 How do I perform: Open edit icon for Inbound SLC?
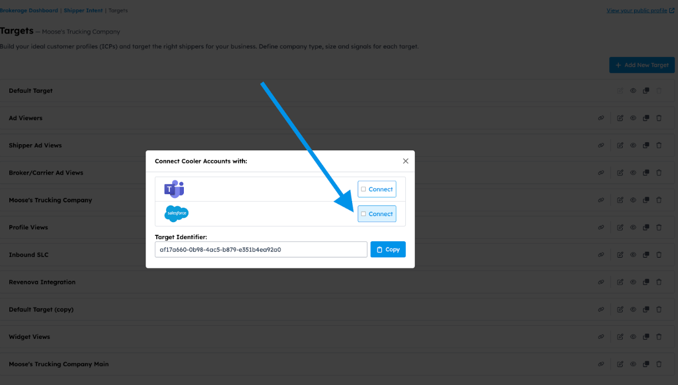pos(620,254)
